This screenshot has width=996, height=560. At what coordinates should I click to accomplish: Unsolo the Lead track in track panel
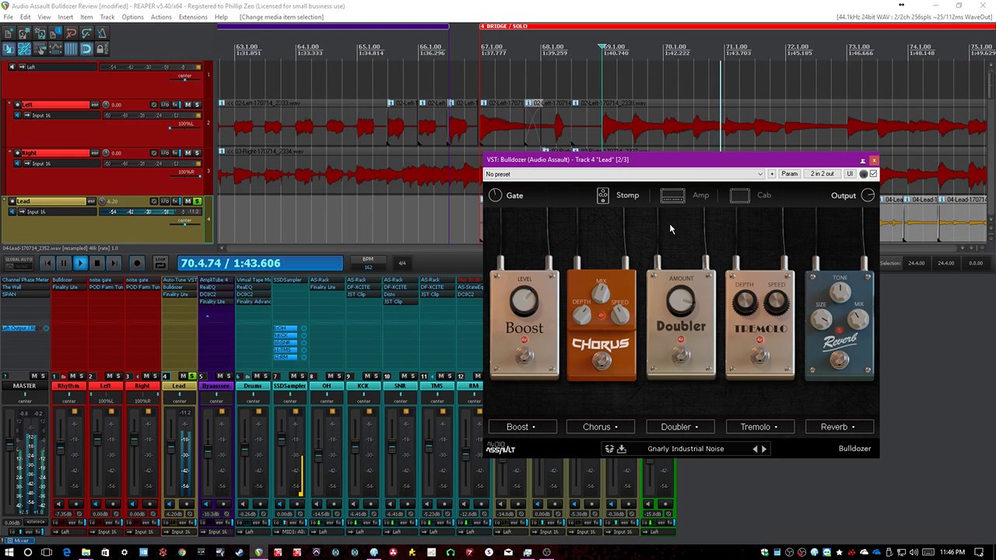pyautogui.click(x=197, y=201)
